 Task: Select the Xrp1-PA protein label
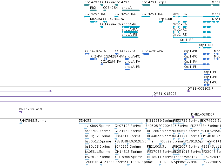[190, 62]
